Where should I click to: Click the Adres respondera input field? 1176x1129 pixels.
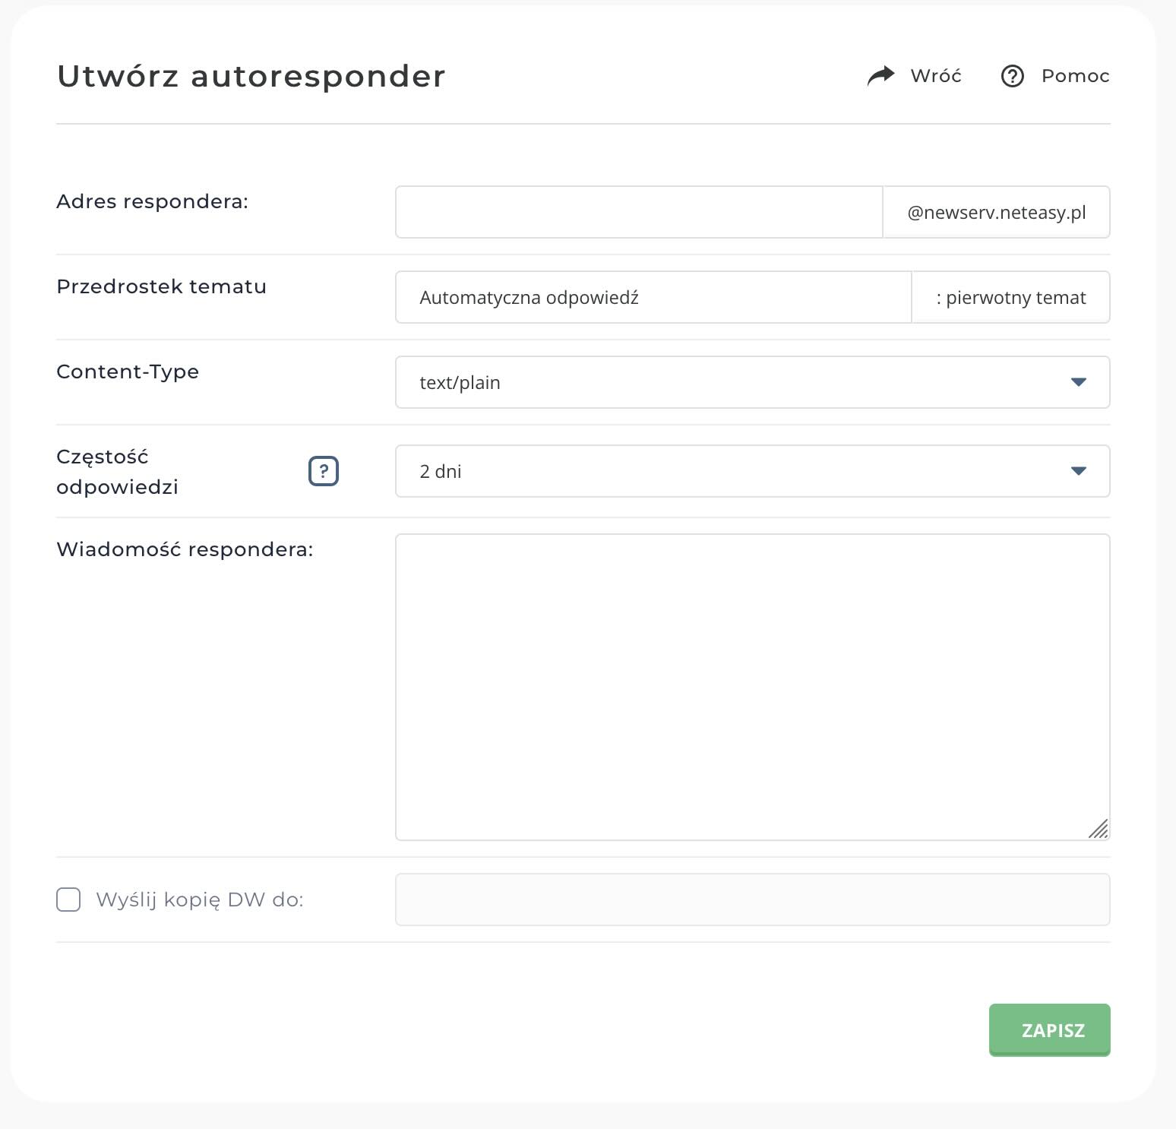coord(638,212)
